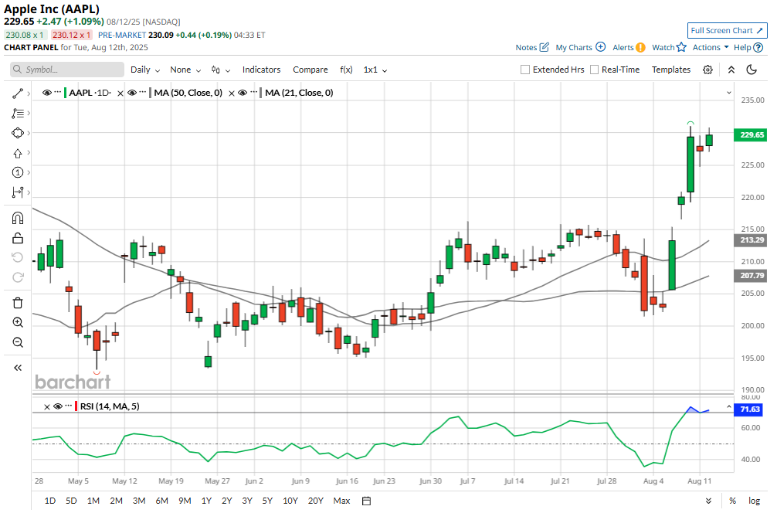Toggle the magnet snap mode

pos(18,218)
